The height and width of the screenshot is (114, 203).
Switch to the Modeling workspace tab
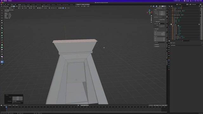(x=24, y=4)
